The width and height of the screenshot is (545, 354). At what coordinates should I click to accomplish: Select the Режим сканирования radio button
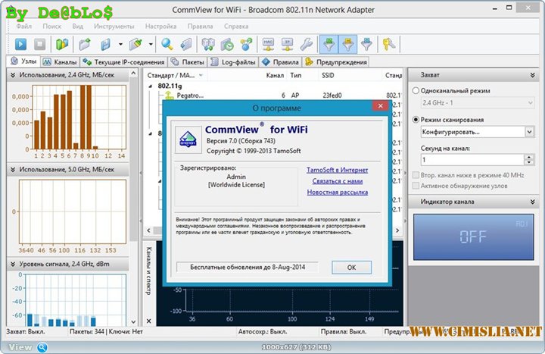416,120
